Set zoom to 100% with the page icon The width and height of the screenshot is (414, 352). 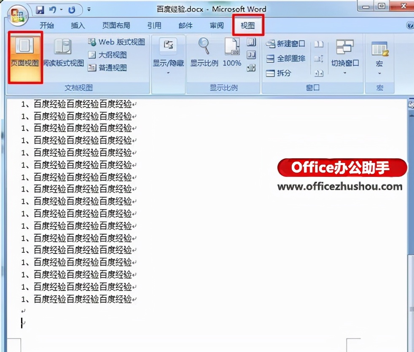(232, 52)
